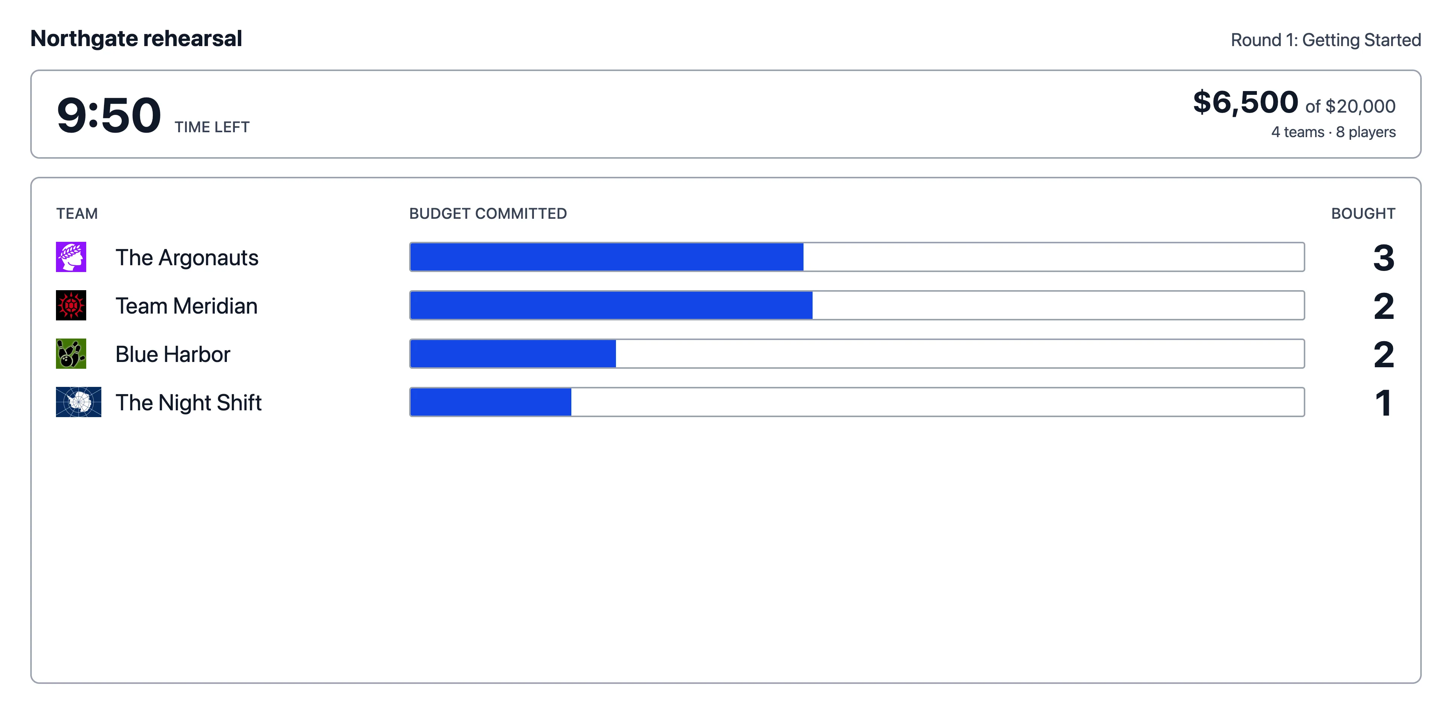Click the Northgate rehearsal heading
Screen dimensions: 1452x702
pyautogui.click(x=136, y=39)
